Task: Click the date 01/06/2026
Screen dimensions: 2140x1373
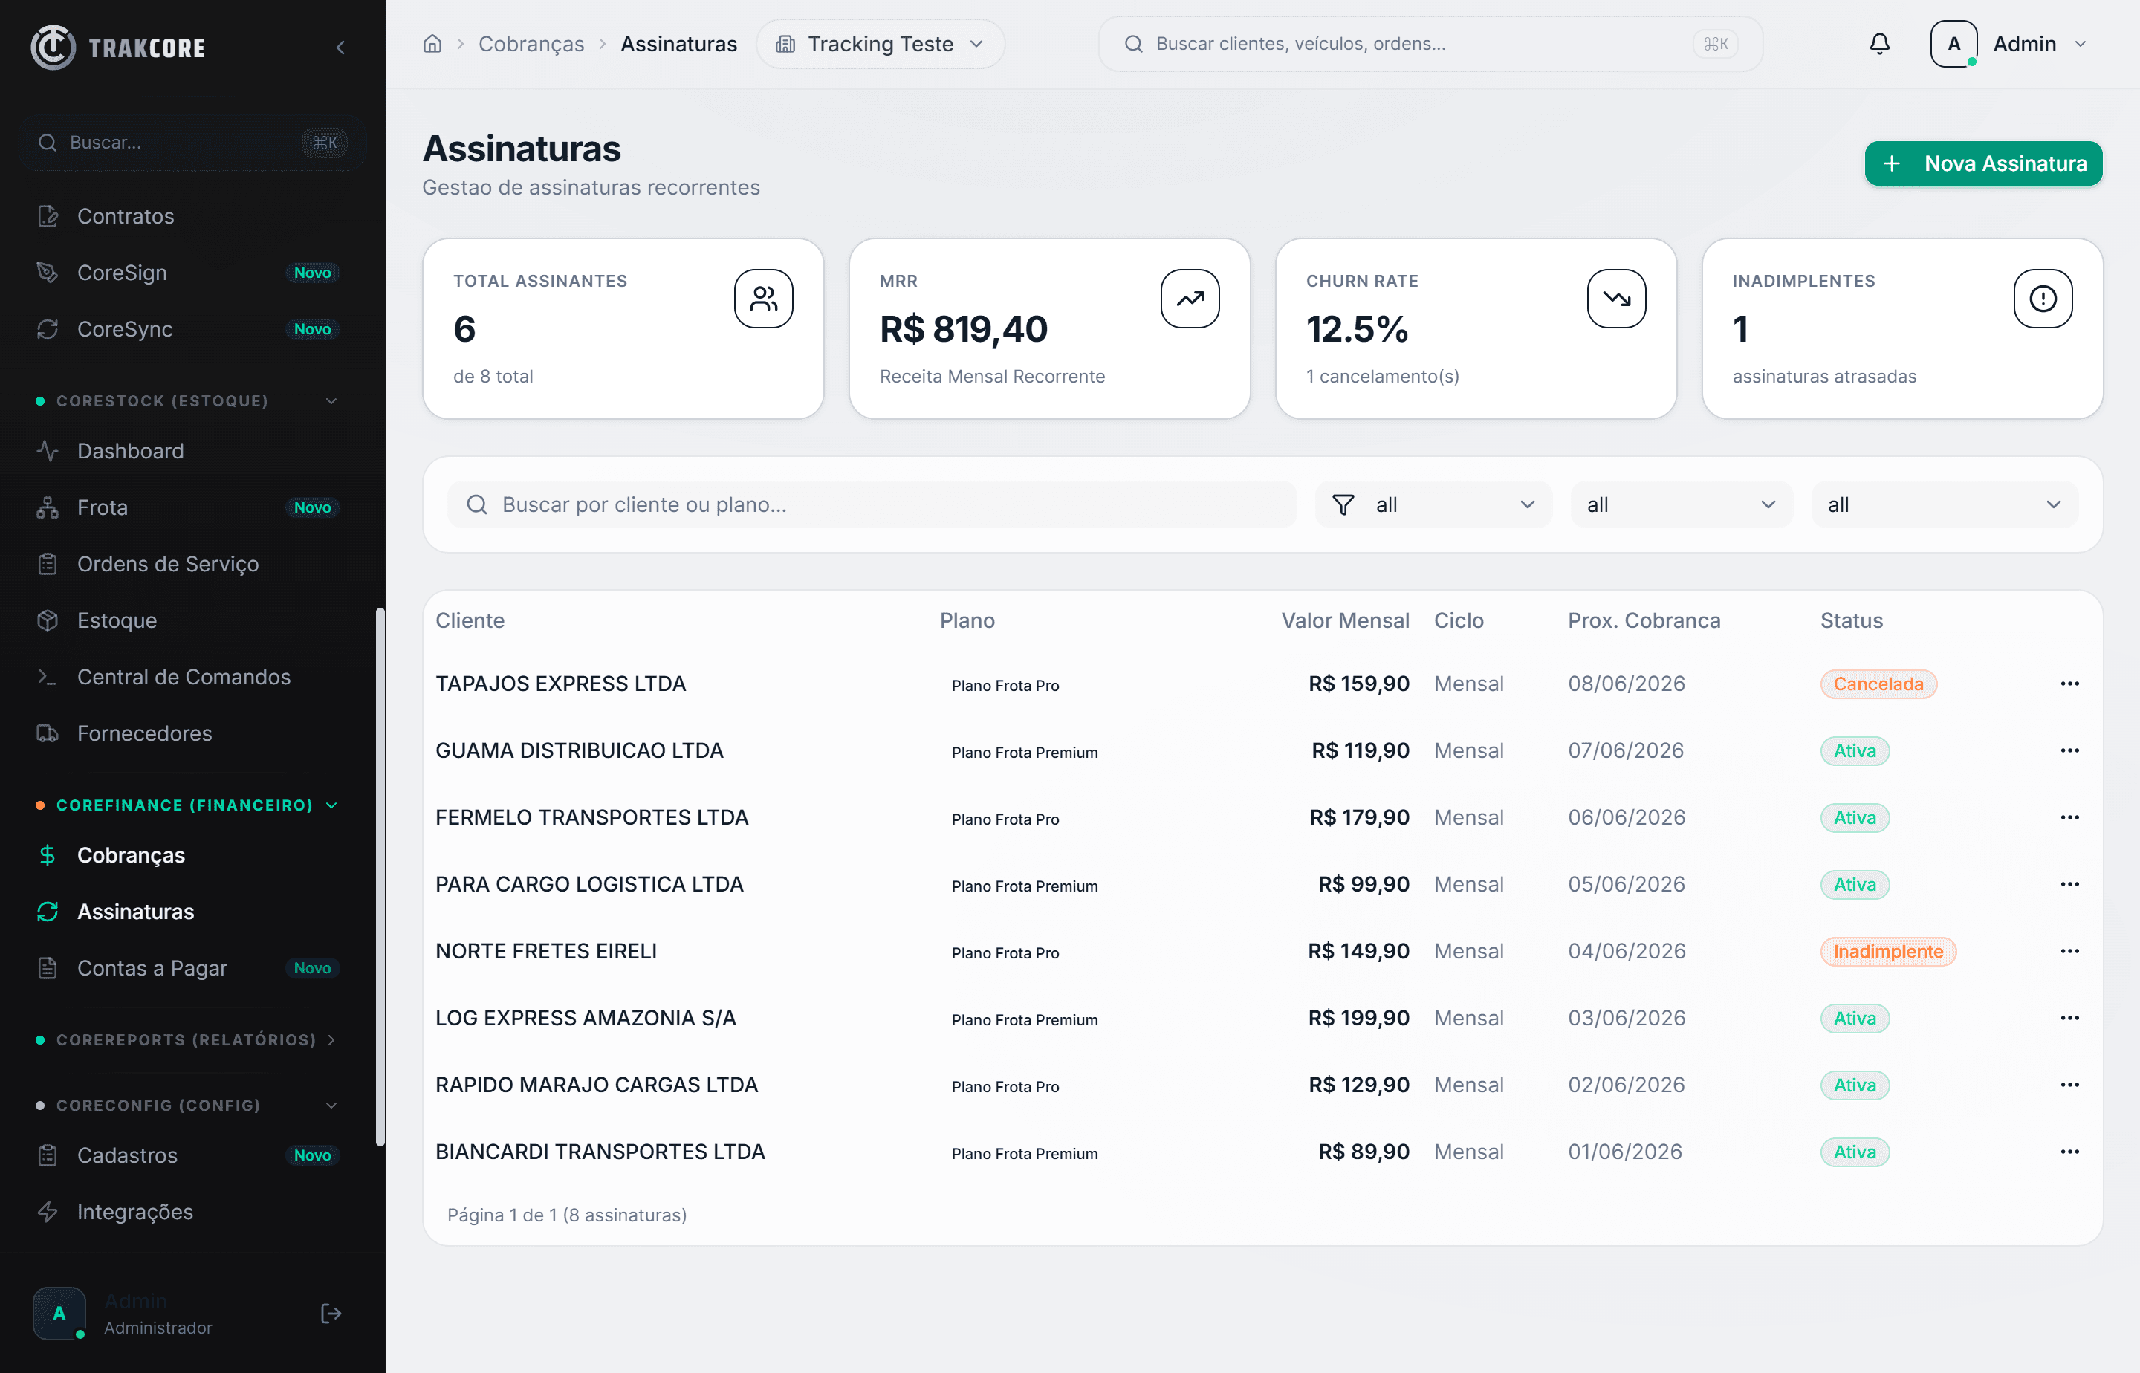Action: coord(1624,1152)
